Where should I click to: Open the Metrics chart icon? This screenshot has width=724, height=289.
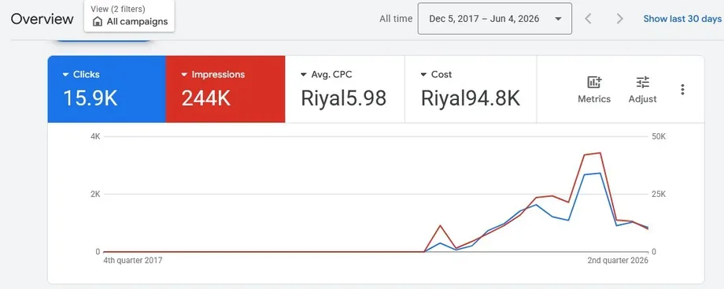(x=594, y=83)
